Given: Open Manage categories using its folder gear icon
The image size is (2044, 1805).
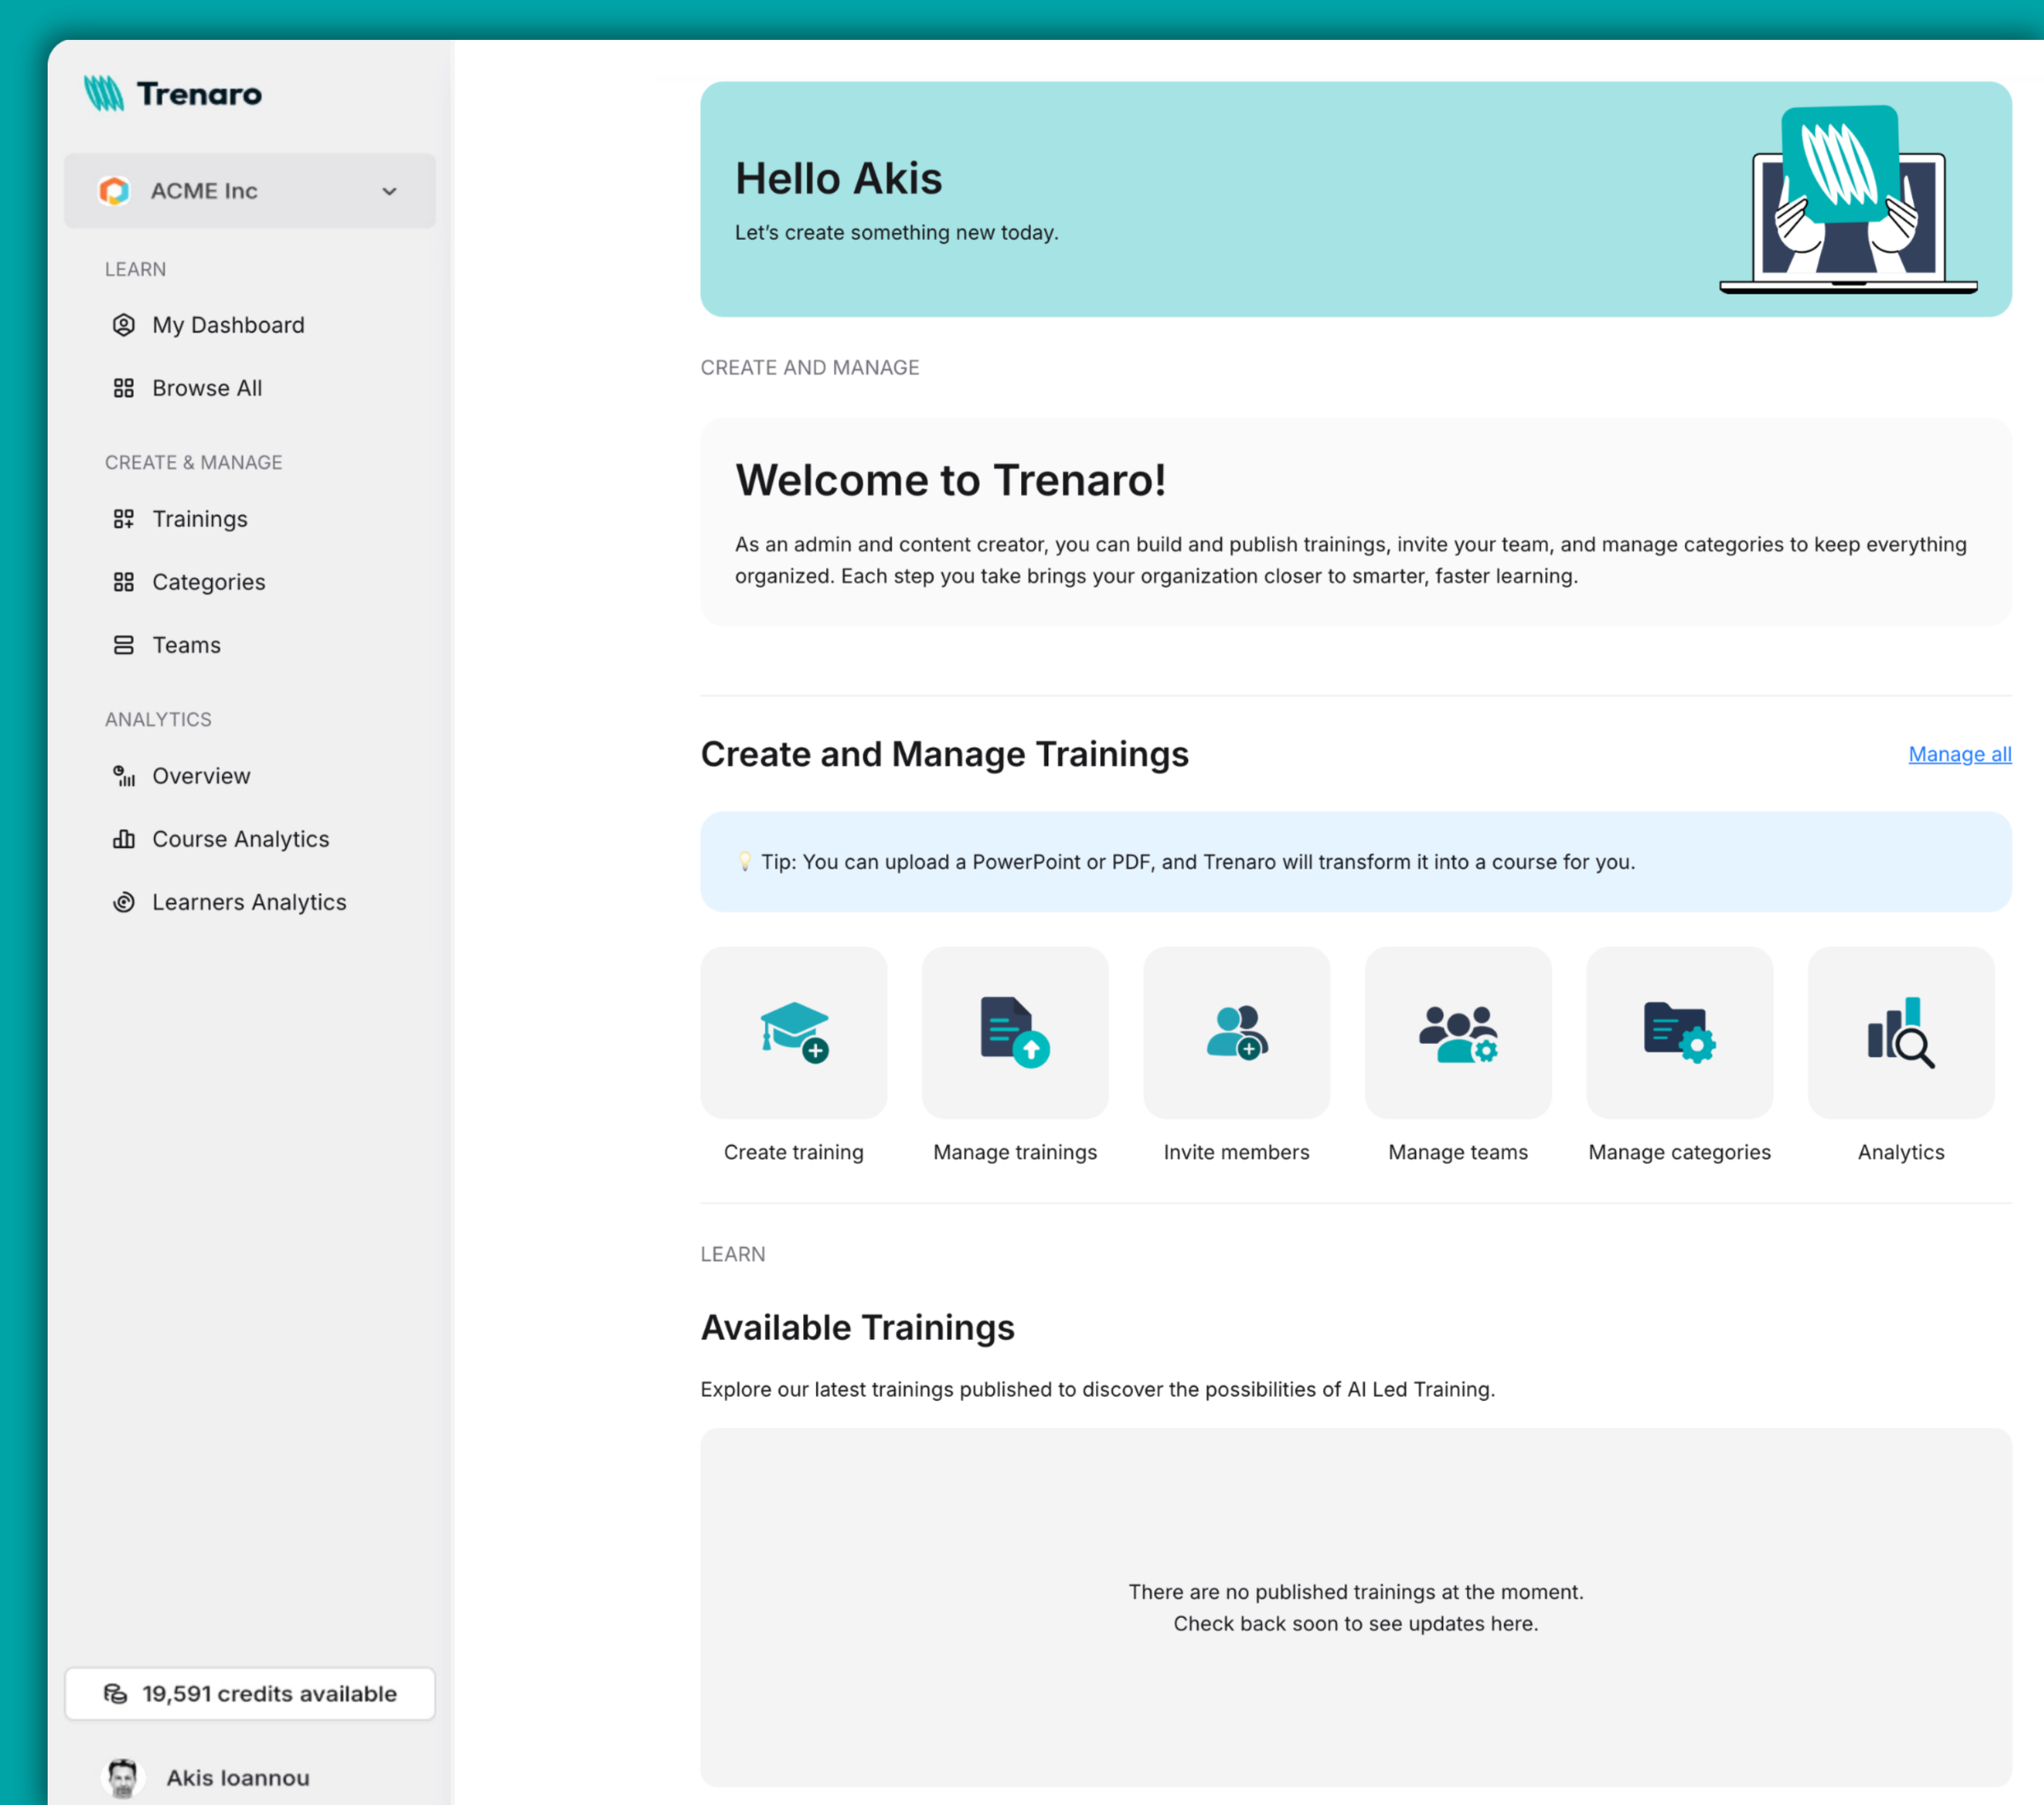Looking at the screenshot, I should pos(1679,1032).
